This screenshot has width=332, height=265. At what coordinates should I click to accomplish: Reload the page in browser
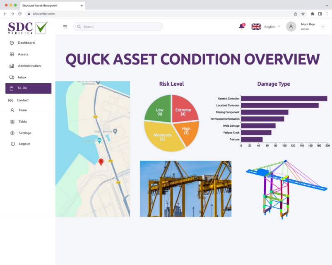[x=20, y=14]
